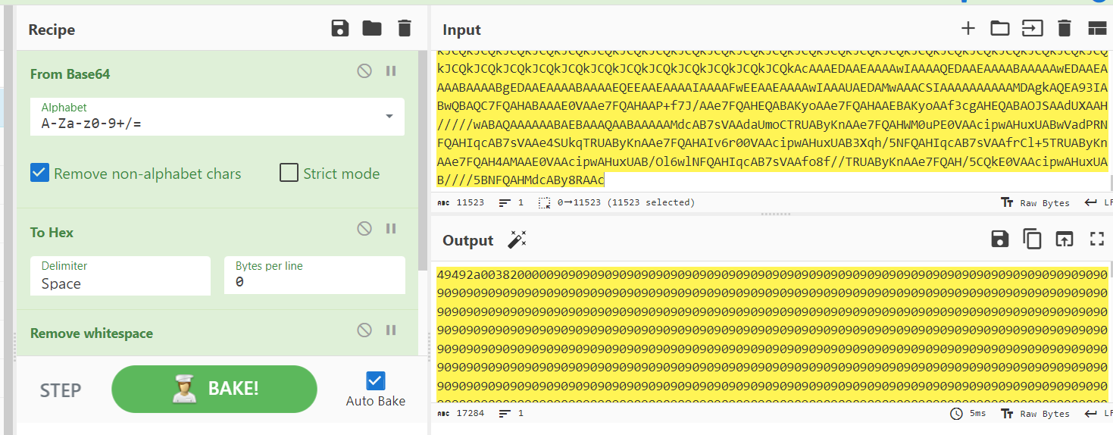Clear the recipe with trash icon
Screen dimensions: 1113x435
tap(405, 29)
